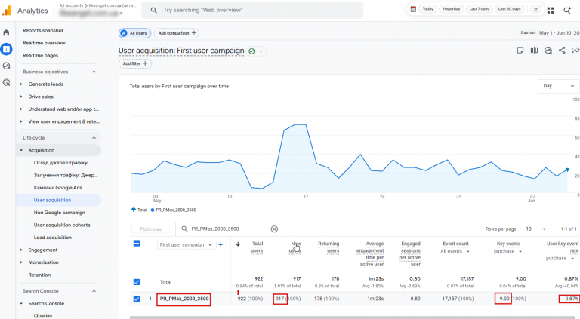The width and height of the screenshot is (580, 319).
Task: Open the Queries report
Action: coord(43,316)
